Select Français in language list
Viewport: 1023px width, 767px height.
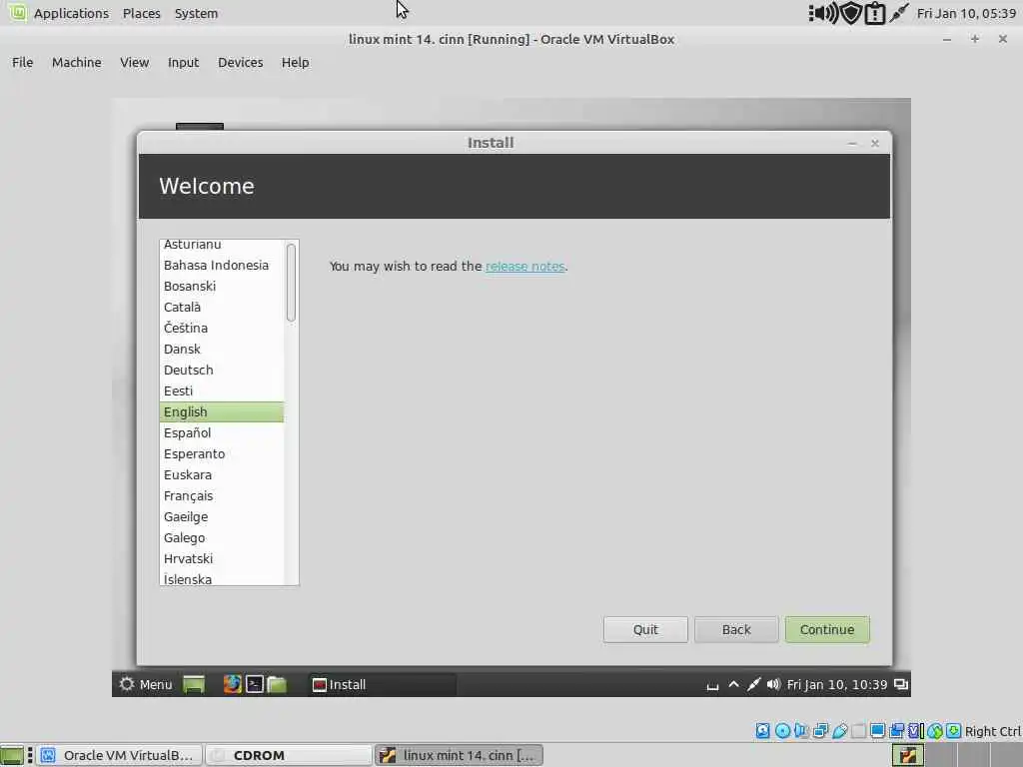coord(222,495)
